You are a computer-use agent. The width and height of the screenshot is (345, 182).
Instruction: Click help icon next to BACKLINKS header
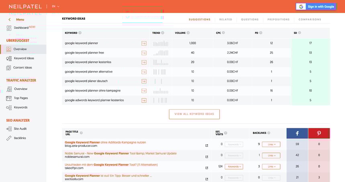coord(269,133)
